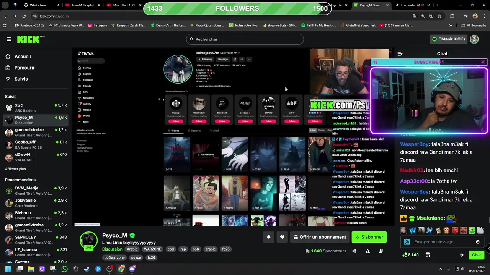Viewport: 490px width, 275px height.
Task: Open the emoji picker in chat input
Action: (x=477, y=242)
